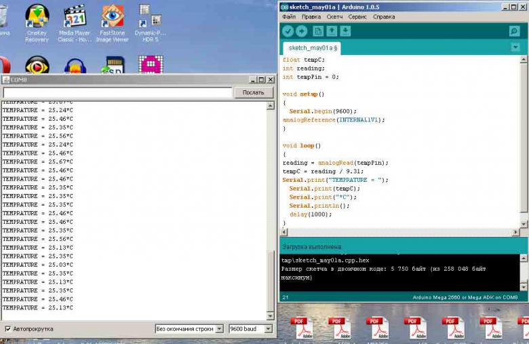The width and height of the screenshot is (529, 344).
Task: Click the Arduino logo in title bar
Action: 285,7
